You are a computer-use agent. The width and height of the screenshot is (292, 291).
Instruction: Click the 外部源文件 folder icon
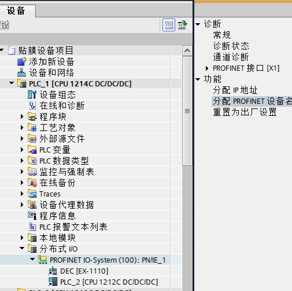pos(32,139)
